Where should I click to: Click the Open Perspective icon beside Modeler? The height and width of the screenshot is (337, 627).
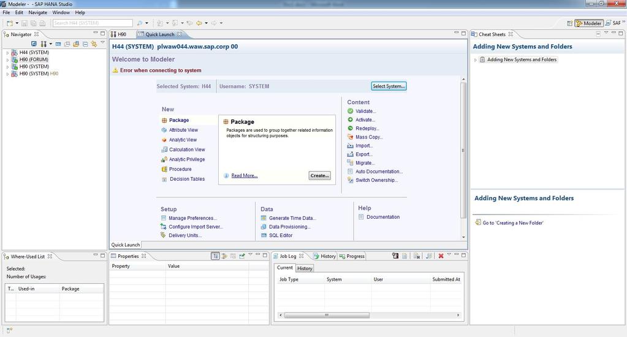(x=570, y=23)
